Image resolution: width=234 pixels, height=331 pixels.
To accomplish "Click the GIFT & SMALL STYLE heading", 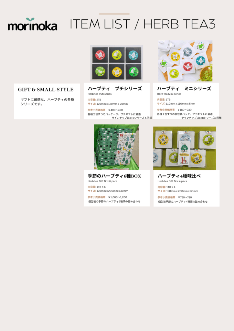I will (46, 90).
